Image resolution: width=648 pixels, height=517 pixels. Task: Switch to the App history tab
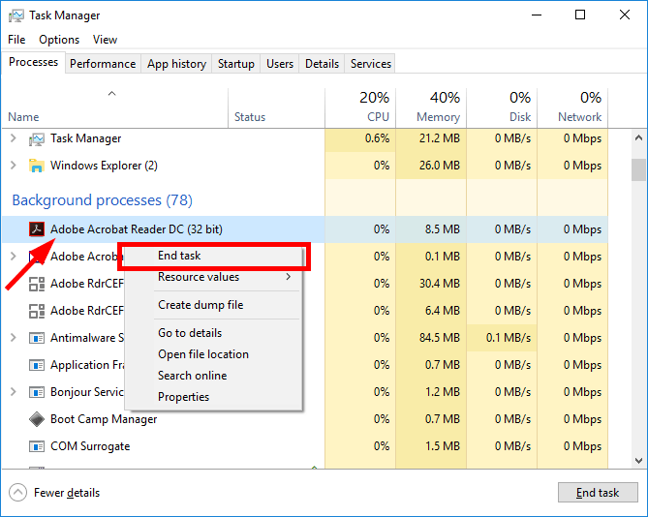tap(176, 64)
